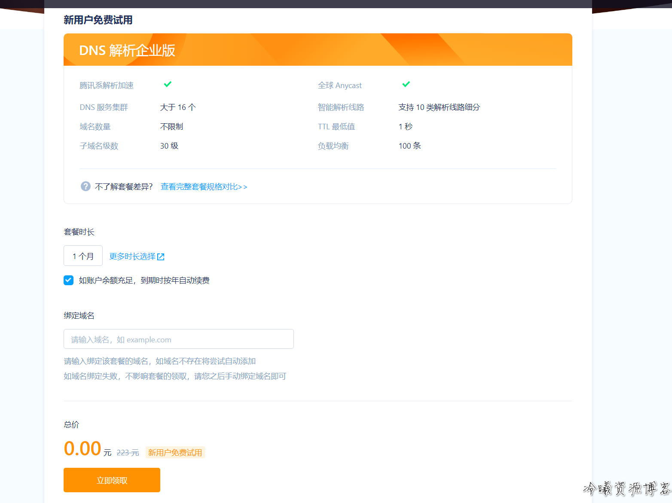
Task: Click the 1 秒 TTL value
Action: click(x=406, y=127)
